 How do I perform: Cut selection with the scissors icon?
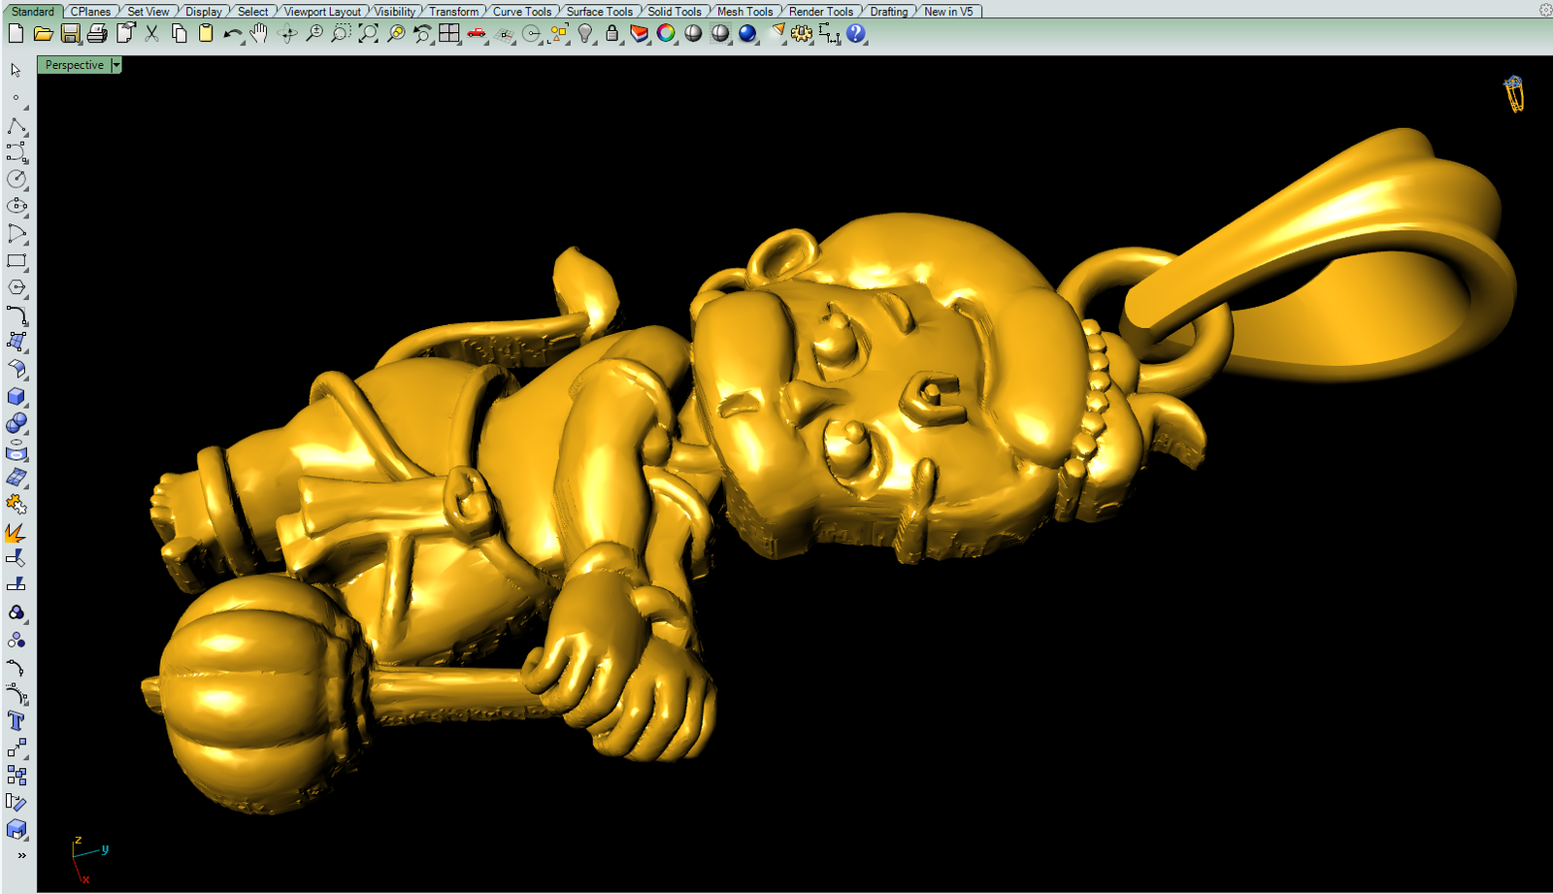tap(152, 34)
